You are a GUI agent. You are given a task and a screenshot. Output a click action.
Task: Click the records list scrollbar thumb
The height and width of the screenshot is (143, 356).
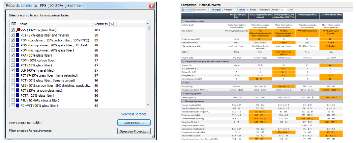tap(148, 28)
